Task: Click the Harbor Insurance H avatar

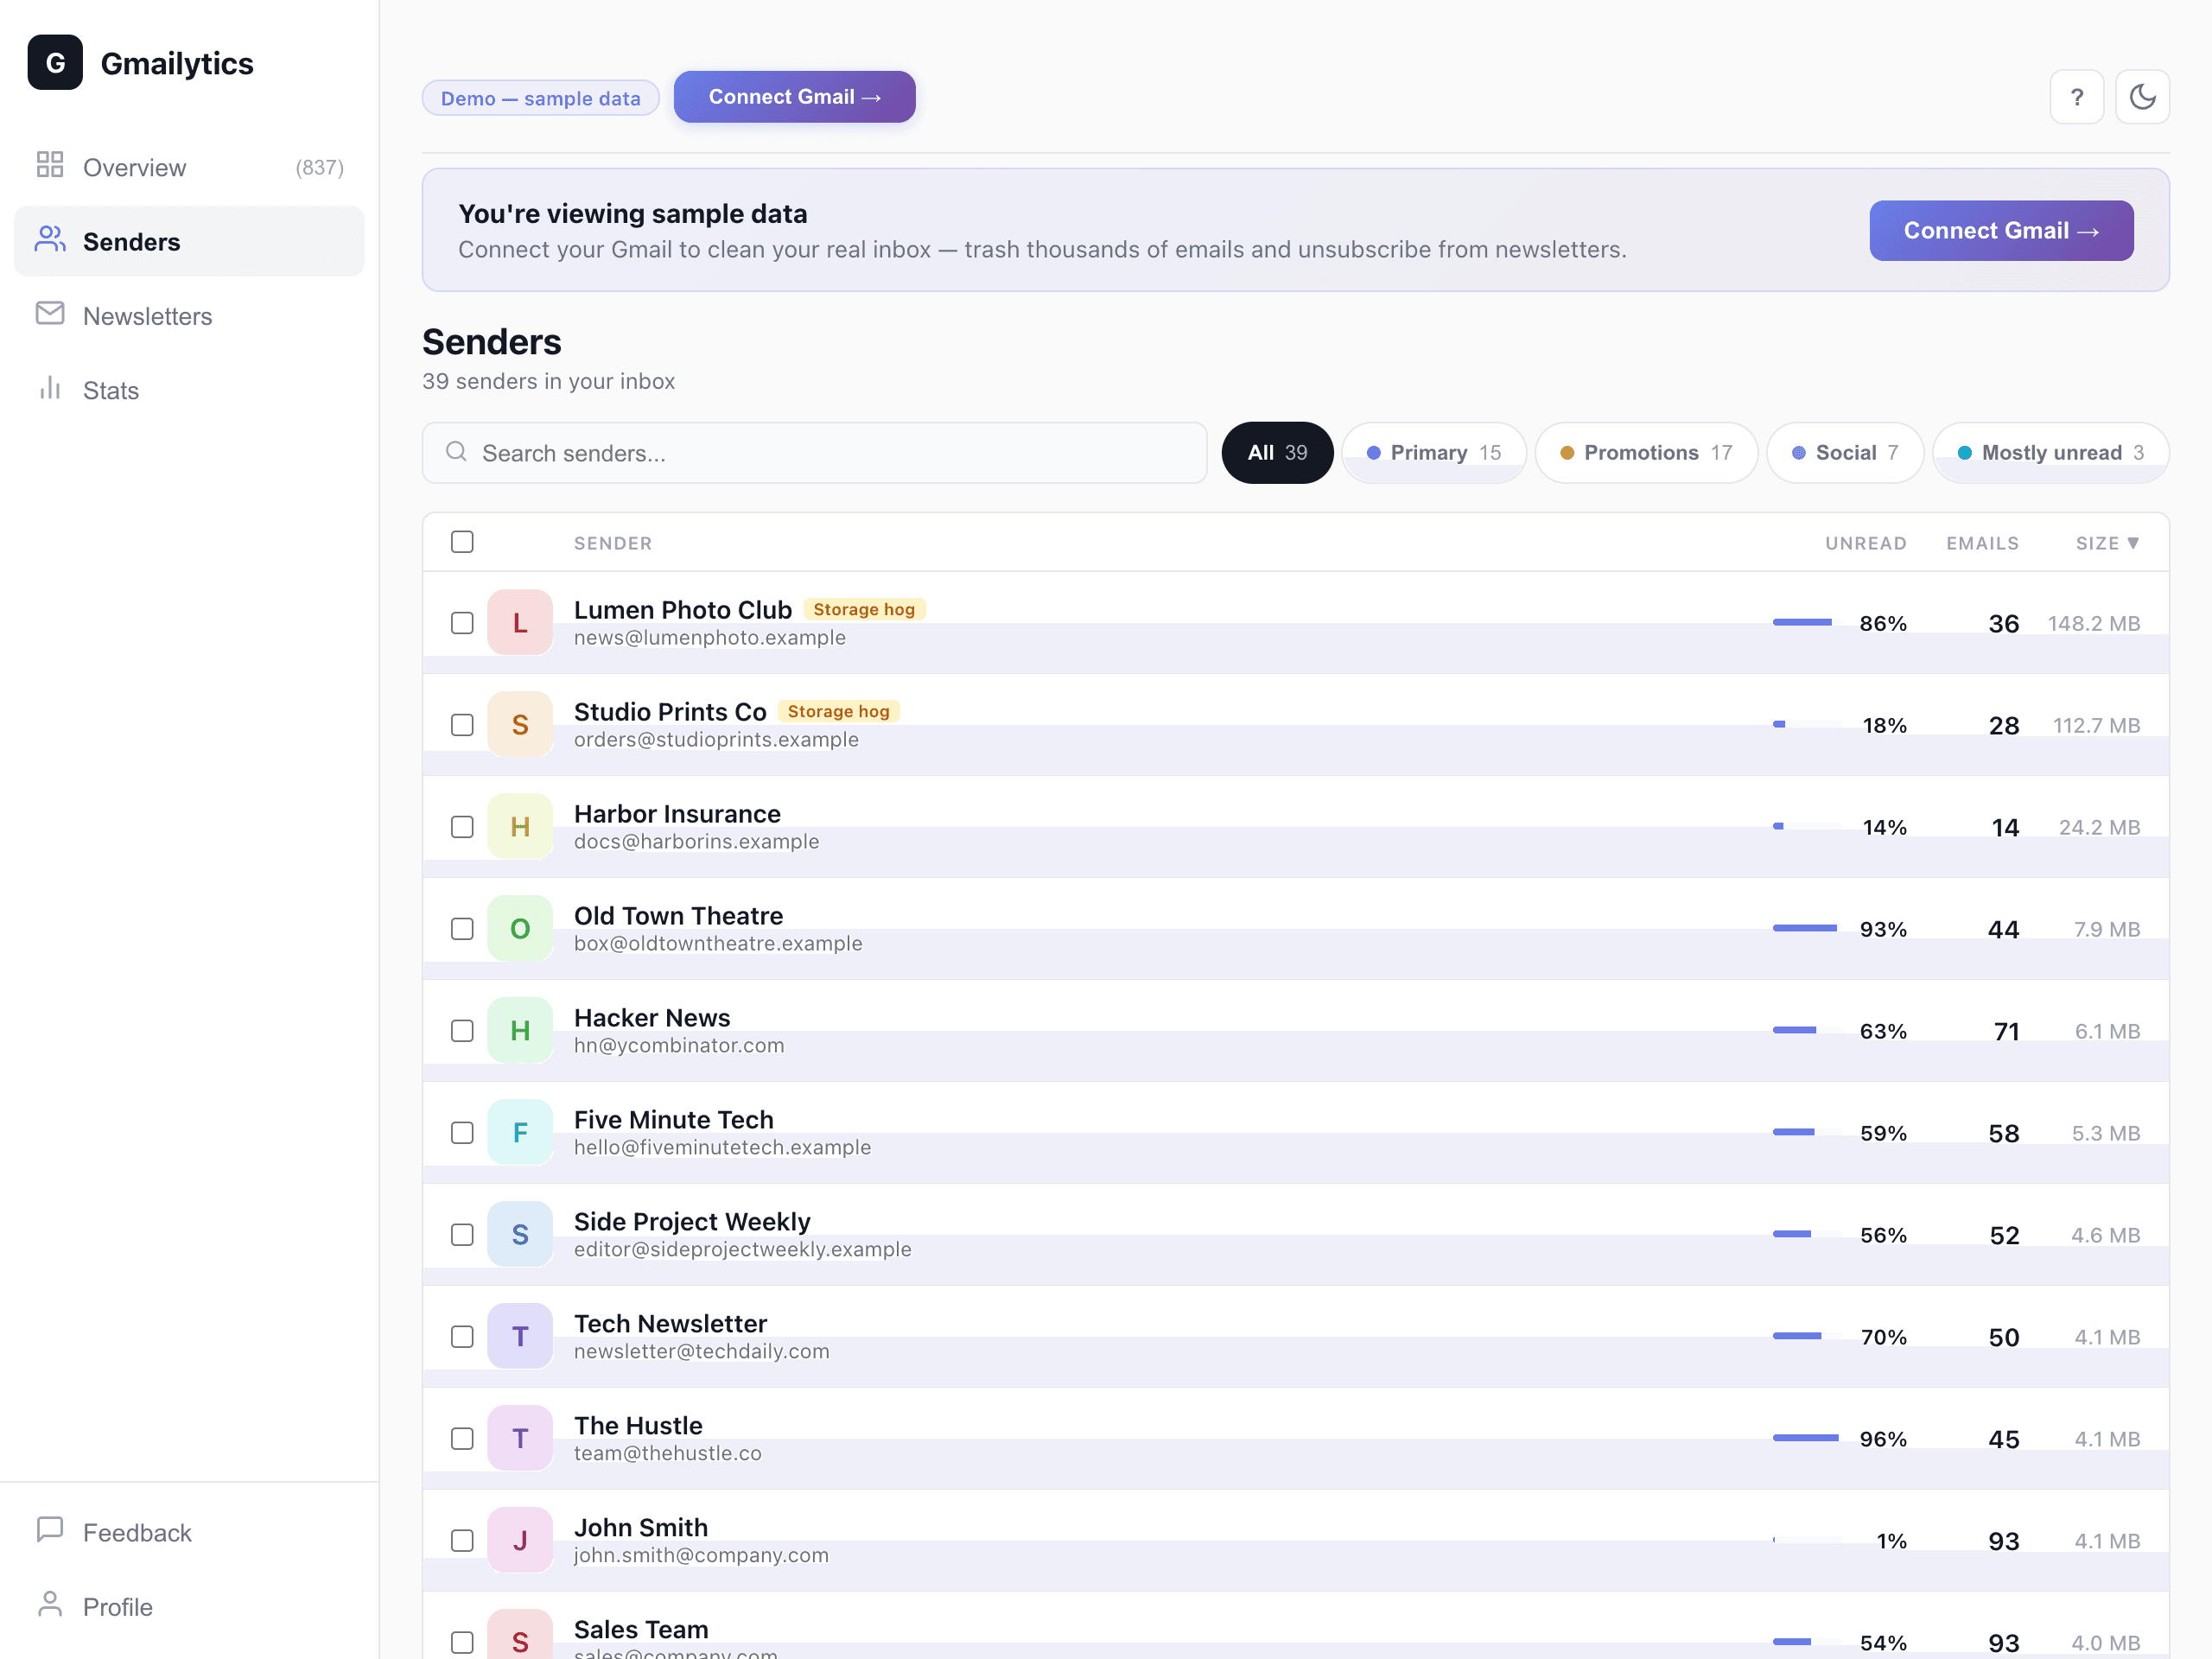Action: 520,826
